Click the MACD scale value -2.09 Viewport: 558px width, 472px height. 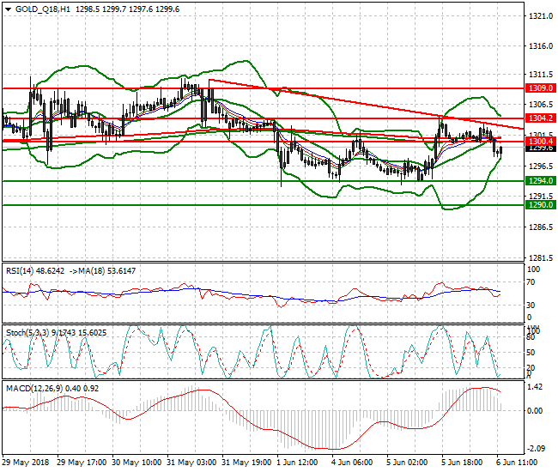point(535,449)
